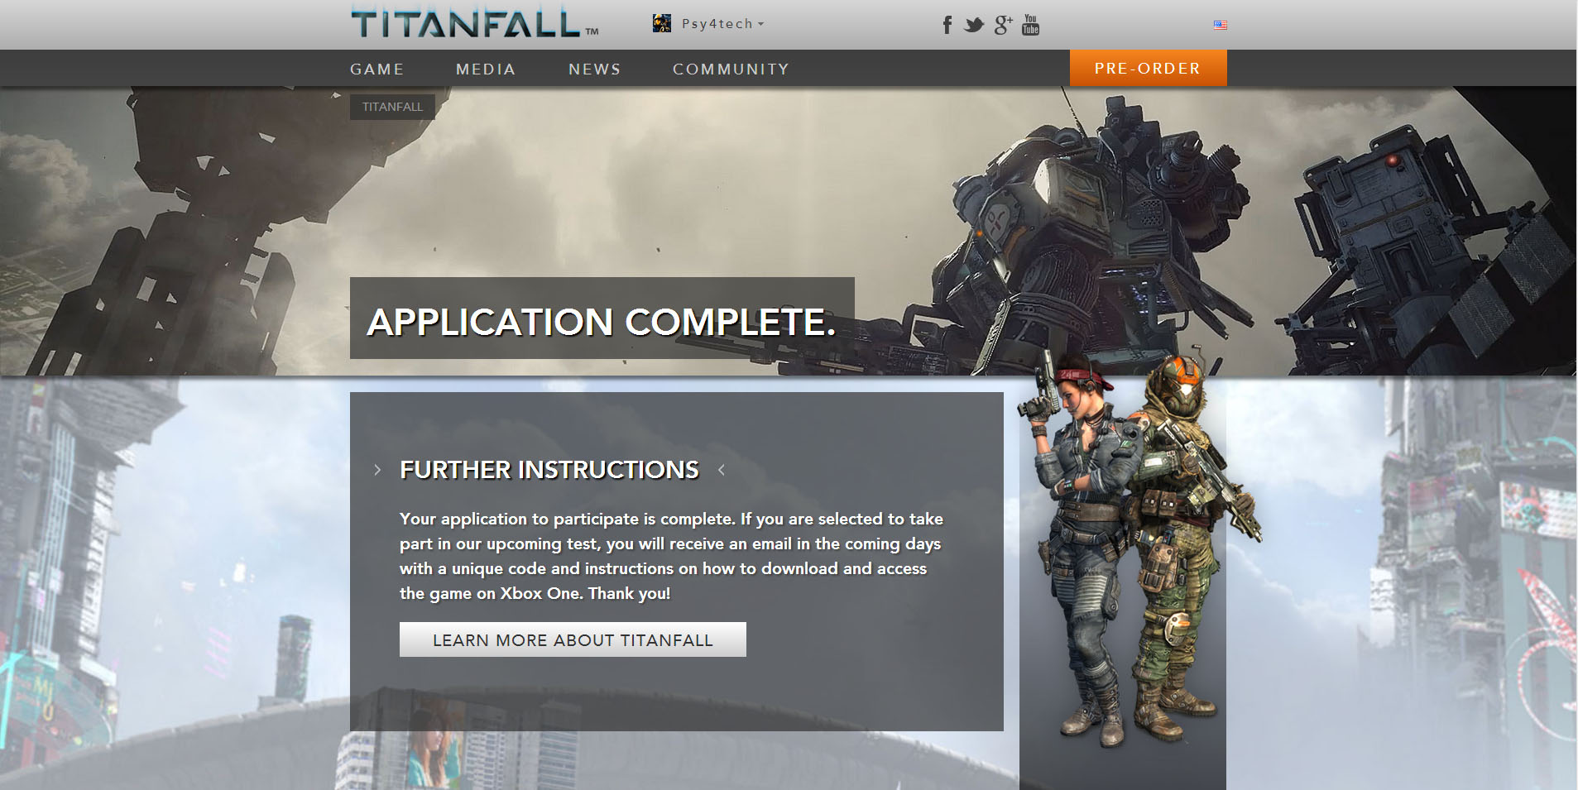
Task: Open the COMMUNITY menu
Action: pos(731,69)
